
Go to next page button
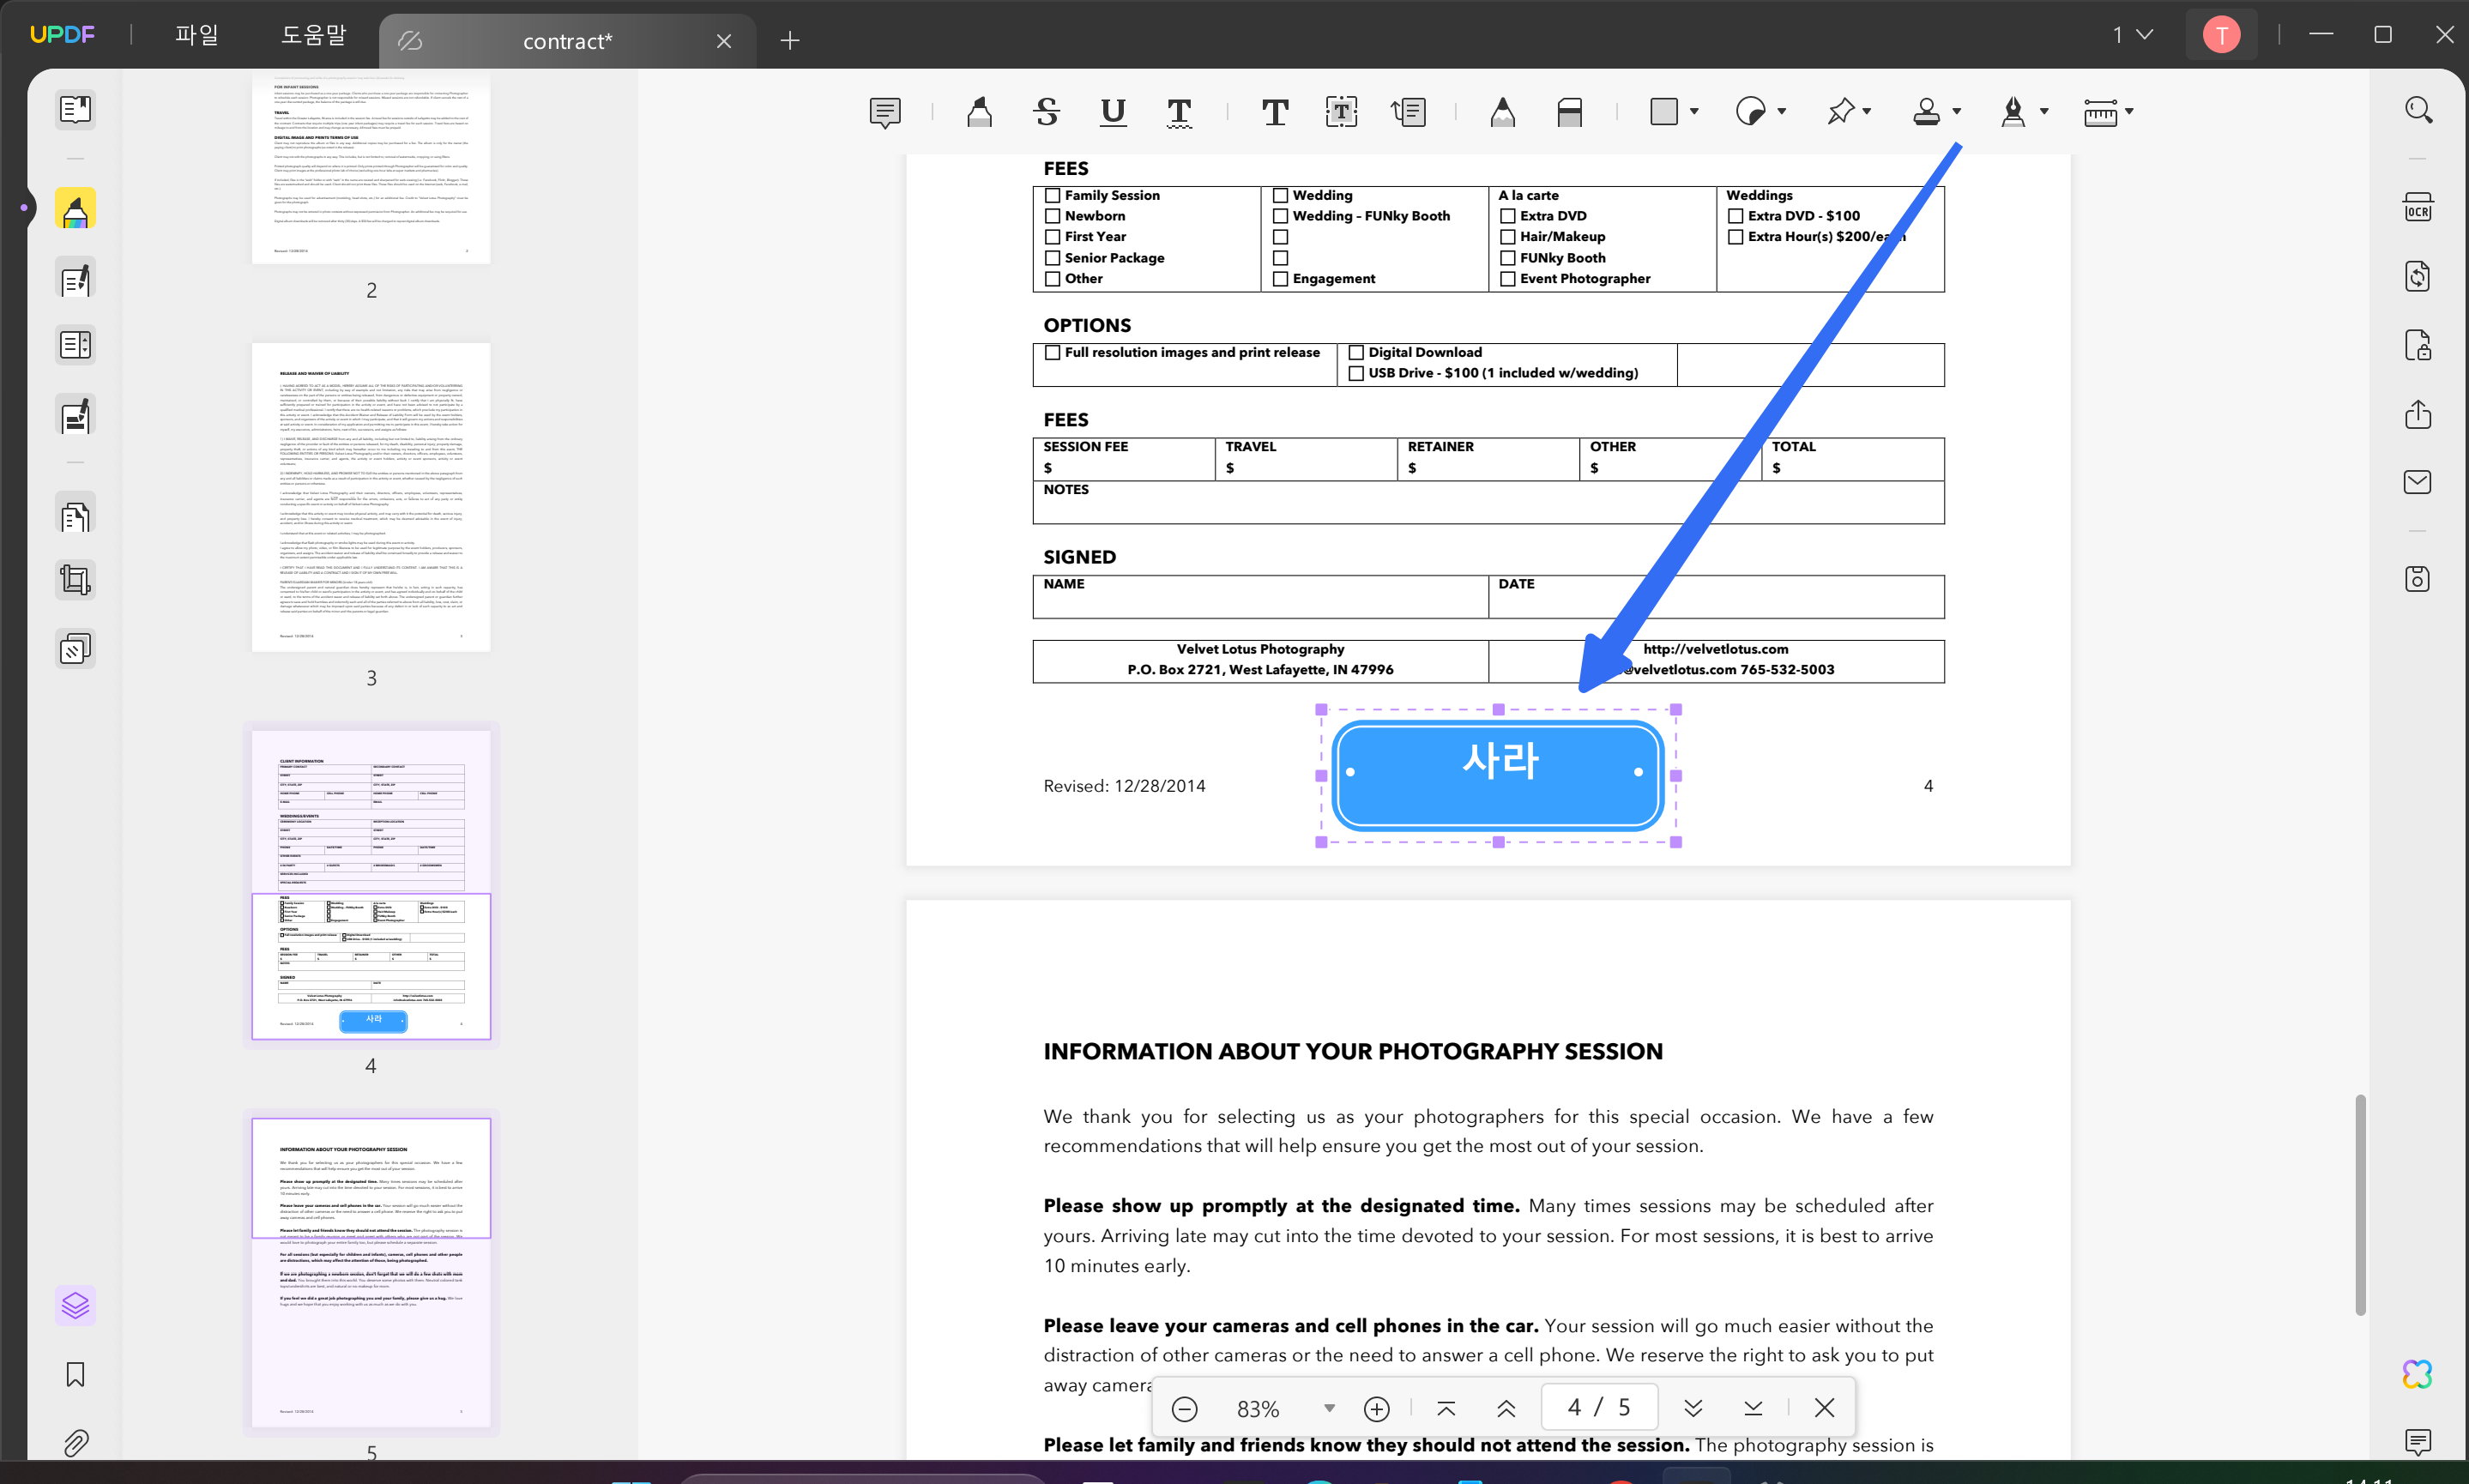tap(1693, 1408)
